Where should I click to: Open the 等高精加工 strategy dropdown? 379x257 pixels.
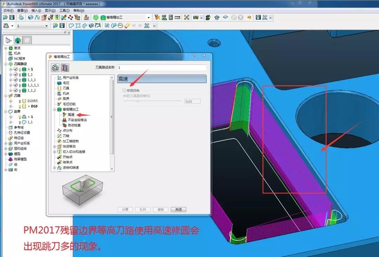[148, 17]
